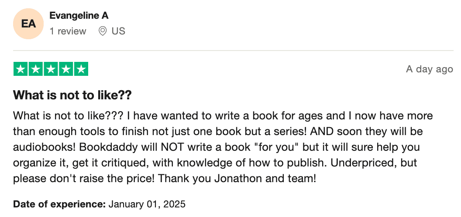Click the January 01, 2025 date text
This screenshot has height=217, width=461.
click(147, 204)
